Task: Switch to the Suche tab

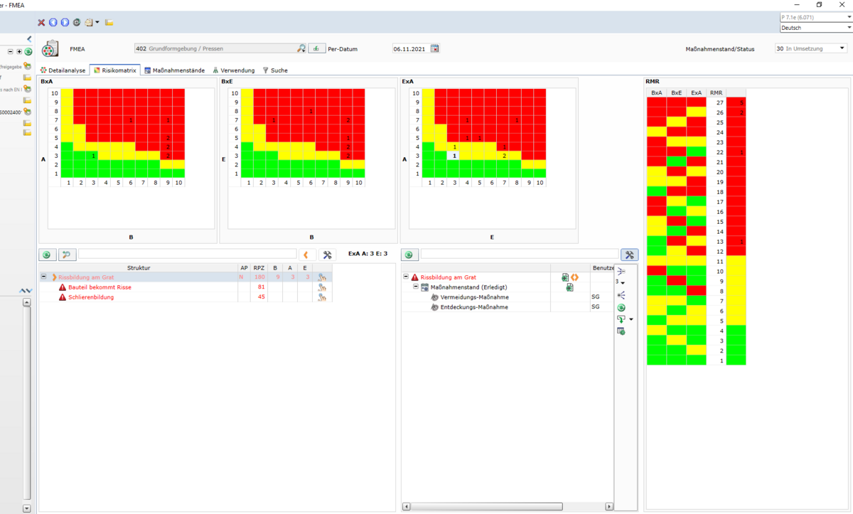Action: [275, 70]
